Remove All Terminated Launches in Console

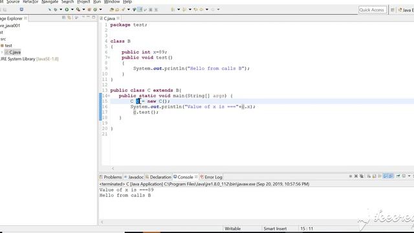coord(362,176)
